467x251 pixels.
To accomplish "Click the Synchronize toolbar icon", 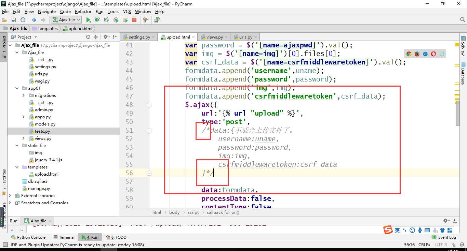I will (23, 20).
